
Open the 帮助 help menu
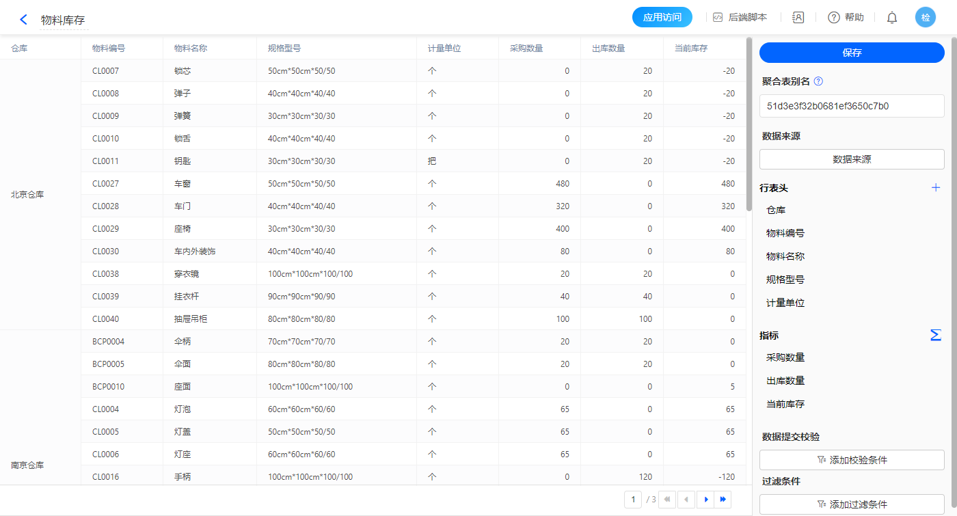tap(846, 18)
